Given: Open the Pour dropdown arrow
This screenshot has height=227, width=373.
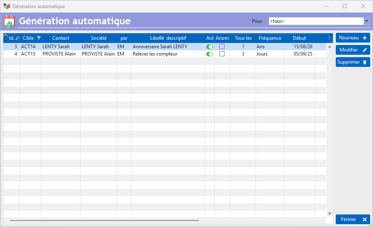Looking at the screenshot, I should [x=367, y=21].
